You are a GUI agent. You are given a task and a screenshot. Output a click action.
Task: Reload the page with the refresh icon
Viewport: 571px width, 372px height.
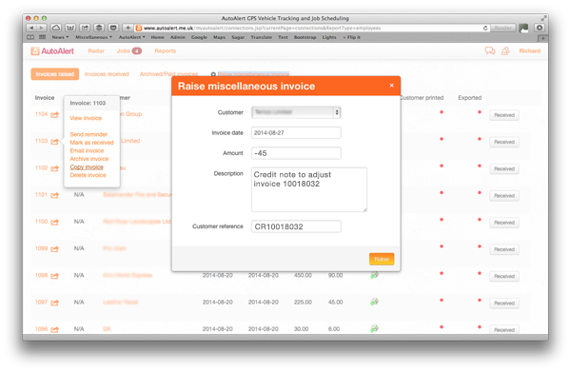tap(485, 28)
